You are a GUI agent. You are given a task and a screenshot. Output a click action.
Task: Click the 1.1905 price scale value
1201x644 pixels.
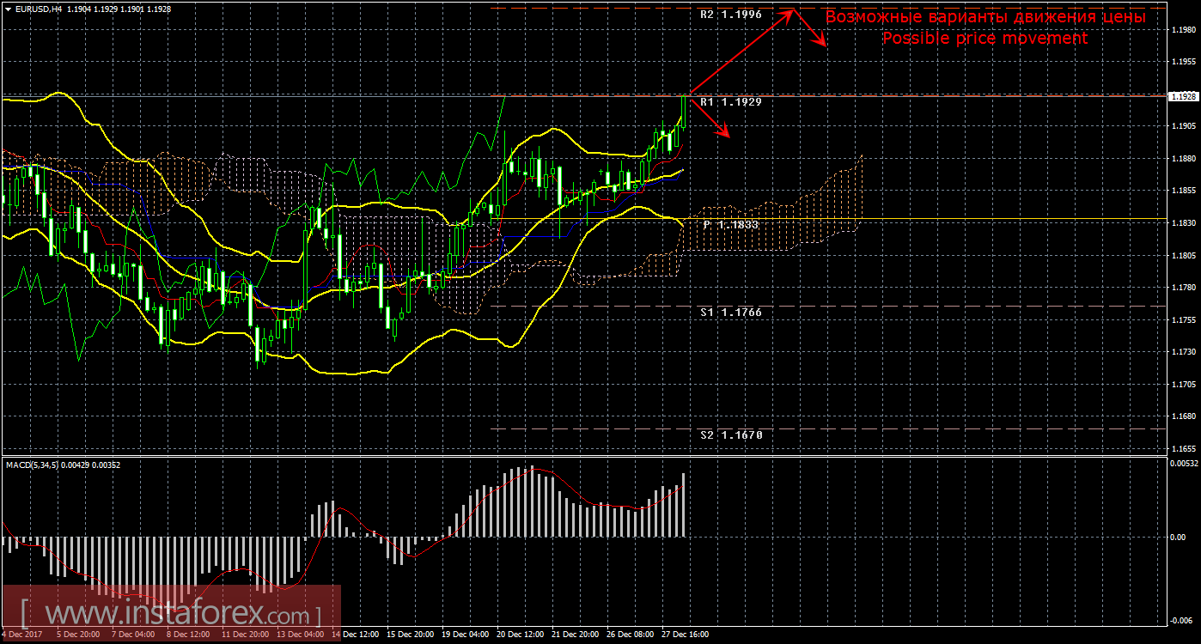point(1183,126)
